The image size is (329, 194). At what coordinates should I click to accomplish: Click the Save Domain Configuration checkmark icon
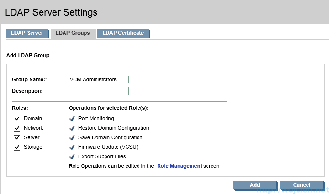tap(72, 137)
